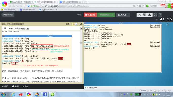Select the first browser tab
Viewport: 173px width, 97px height.
21,2
